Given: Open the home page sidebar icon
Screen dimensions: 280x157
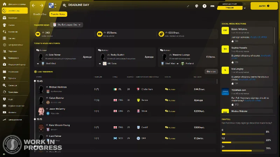Looking at the screenshot, I should click(5, 4).
